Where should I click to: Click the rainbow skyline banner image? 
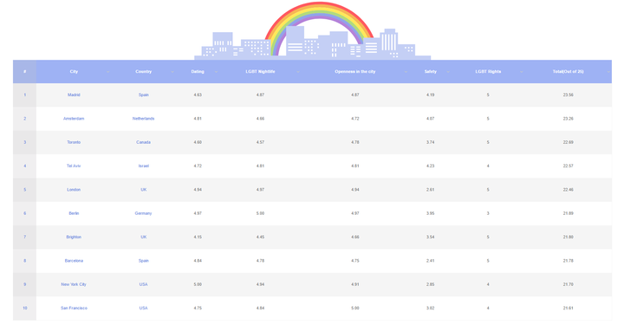[312, 31]
